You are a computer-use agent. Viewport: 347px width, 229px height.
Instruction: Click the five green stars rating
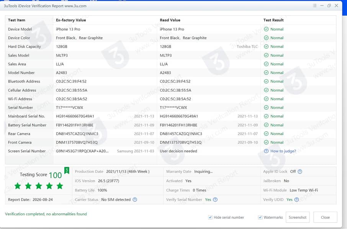coord(39,186)
